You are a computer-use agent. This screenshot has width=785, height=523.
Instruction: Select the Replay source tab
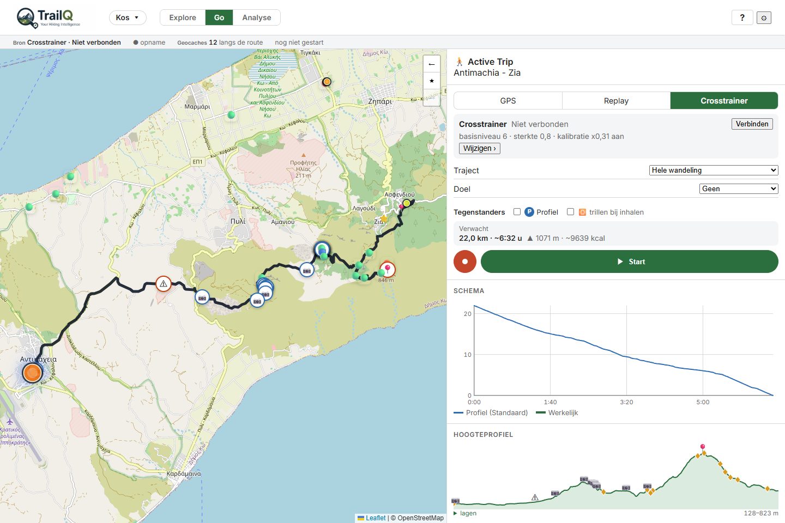616,101
